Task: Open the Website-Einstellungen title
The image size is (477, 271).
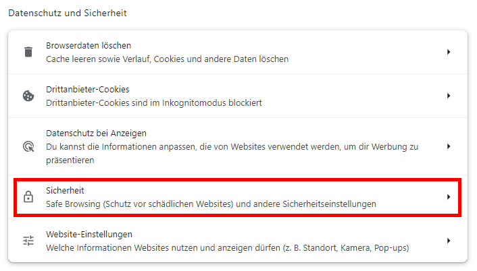Action: coord(89,234)
